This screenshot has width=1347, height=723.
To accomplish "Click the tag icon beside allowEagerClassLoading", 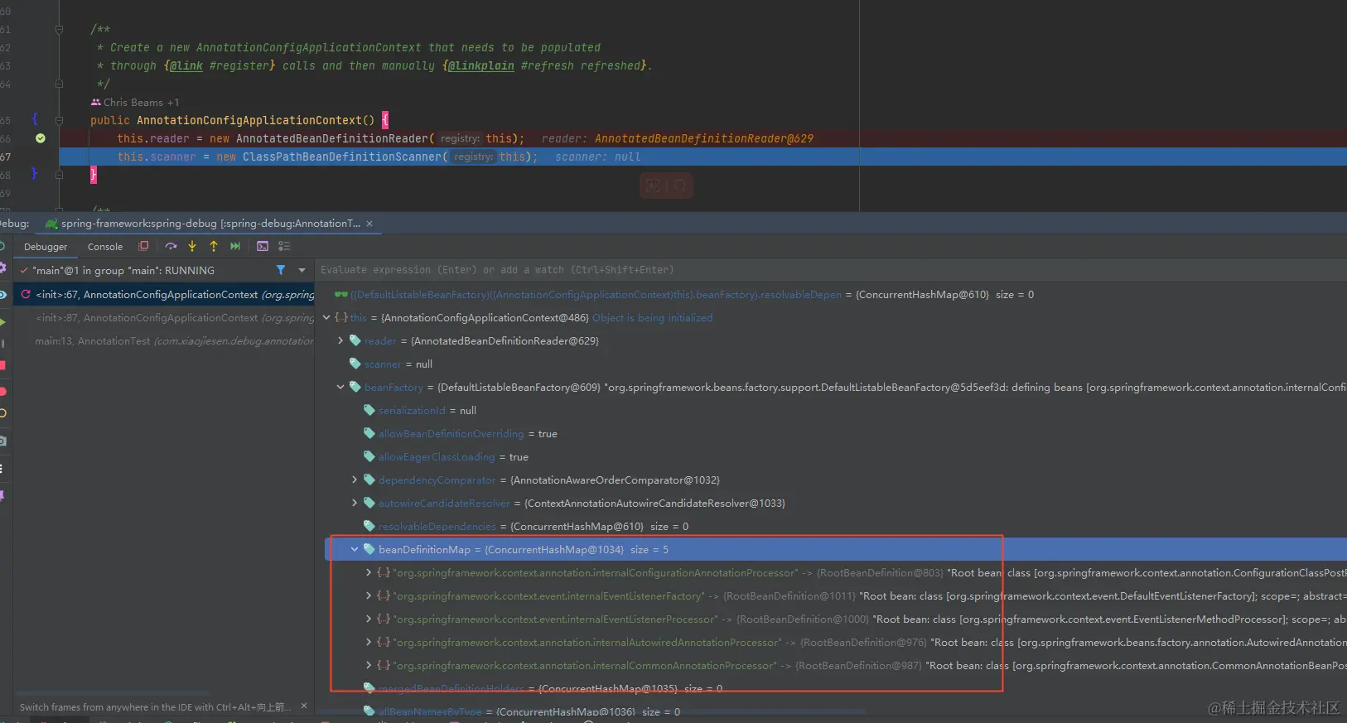I will (369, 456).
